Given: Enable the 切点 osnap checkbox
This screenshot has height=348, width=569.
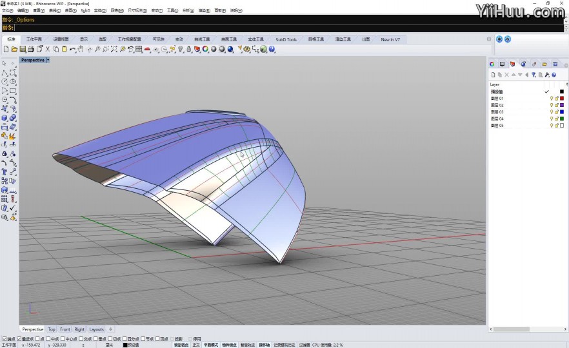Looking at the screenshot, I should (x=110, y=339).
